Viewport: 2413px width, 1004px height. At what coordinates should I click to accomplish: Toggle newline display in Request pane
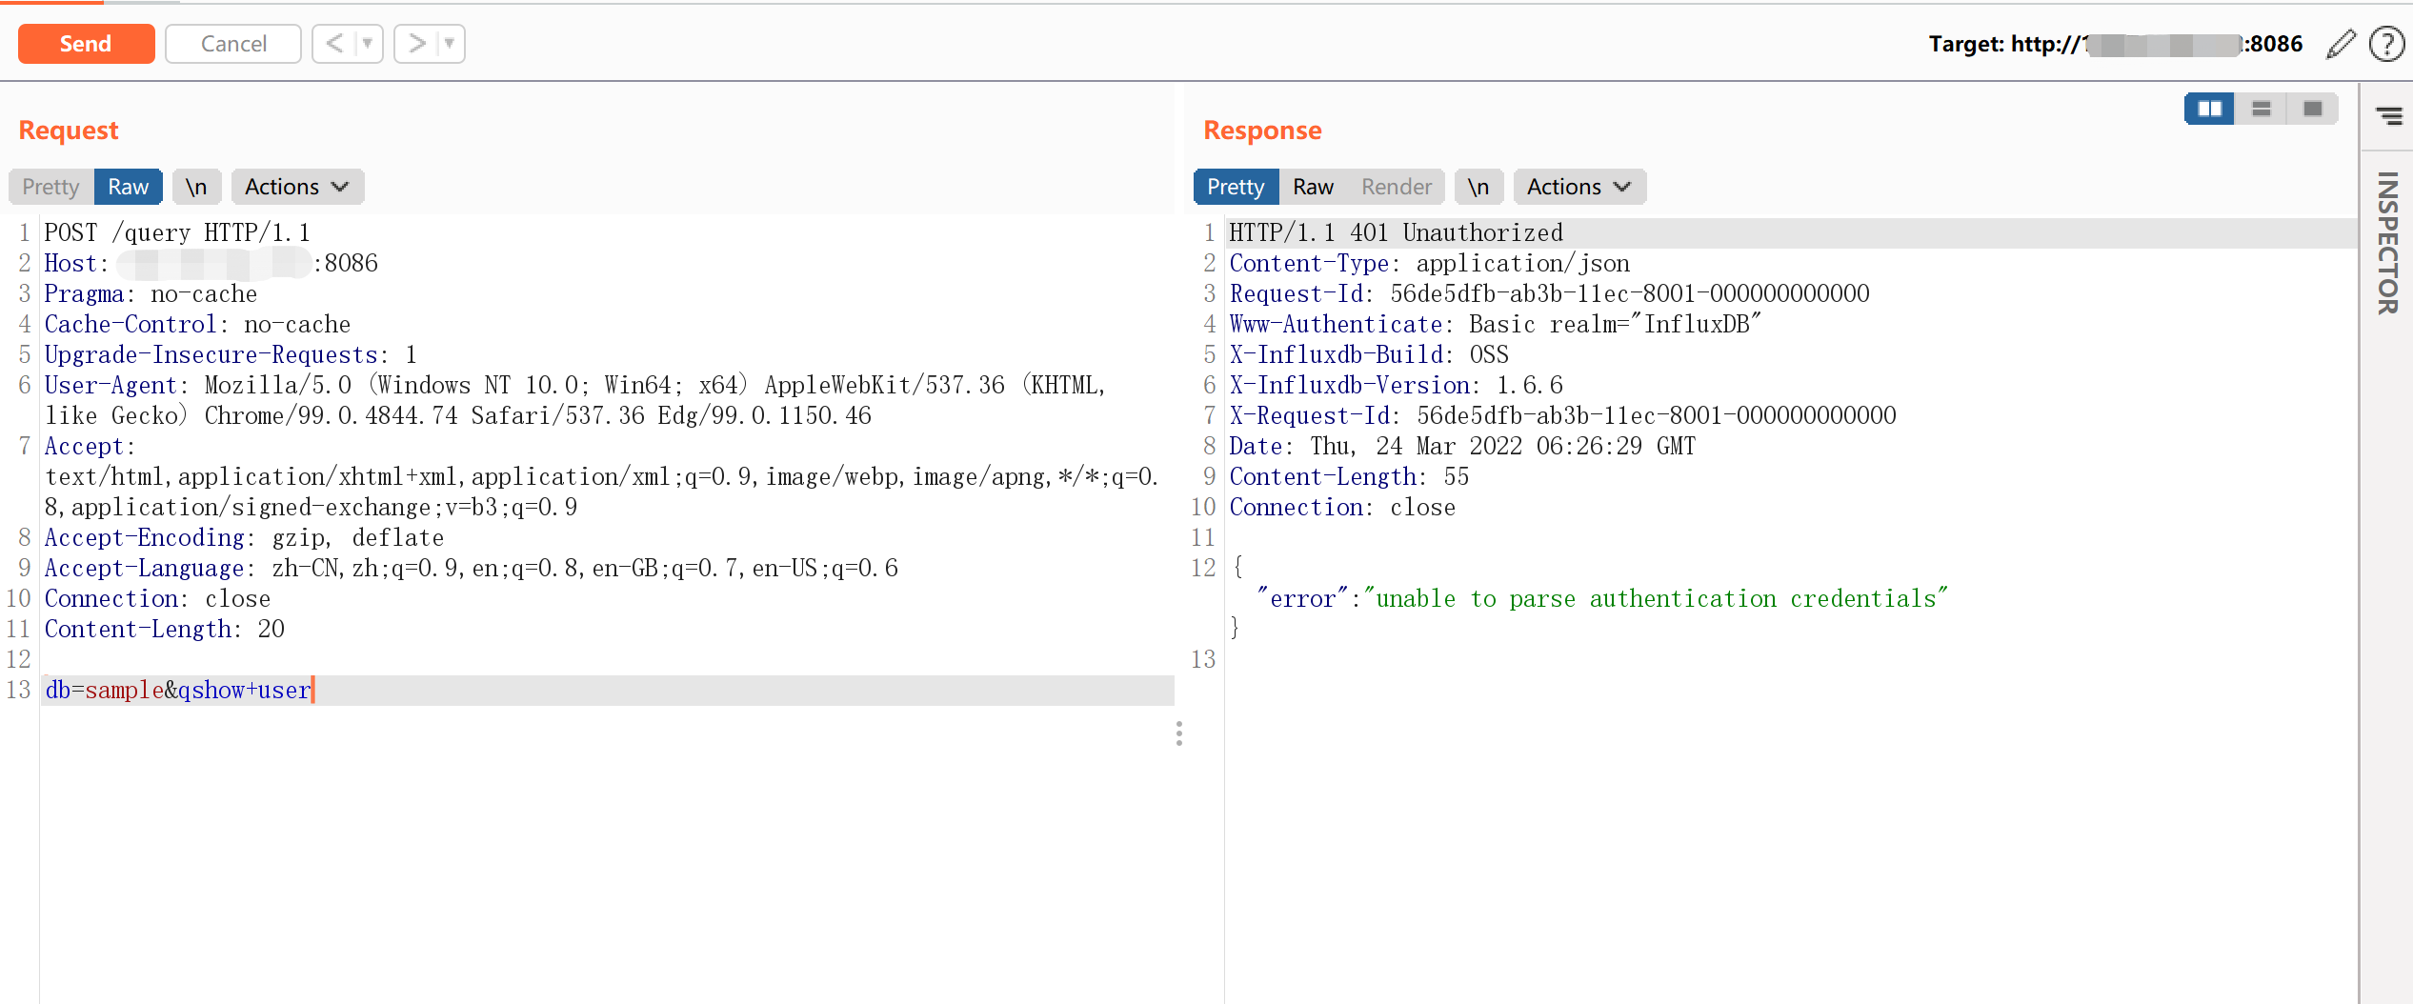[196, 187]
